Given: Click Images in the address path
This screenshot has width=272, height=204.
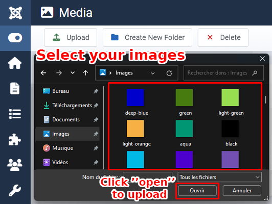Looking at the screenshot, I should click(x=124, y=73).
